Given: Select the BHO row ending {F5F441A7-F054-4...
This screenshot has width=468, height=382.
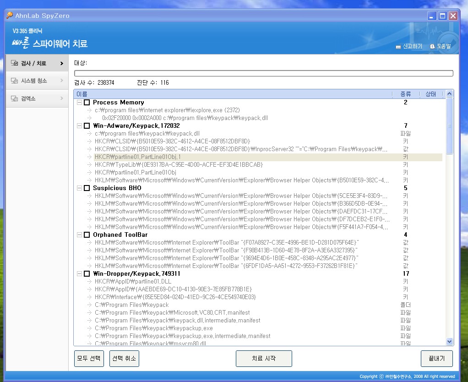Looking at the screenshot, I should click(268, 227).
